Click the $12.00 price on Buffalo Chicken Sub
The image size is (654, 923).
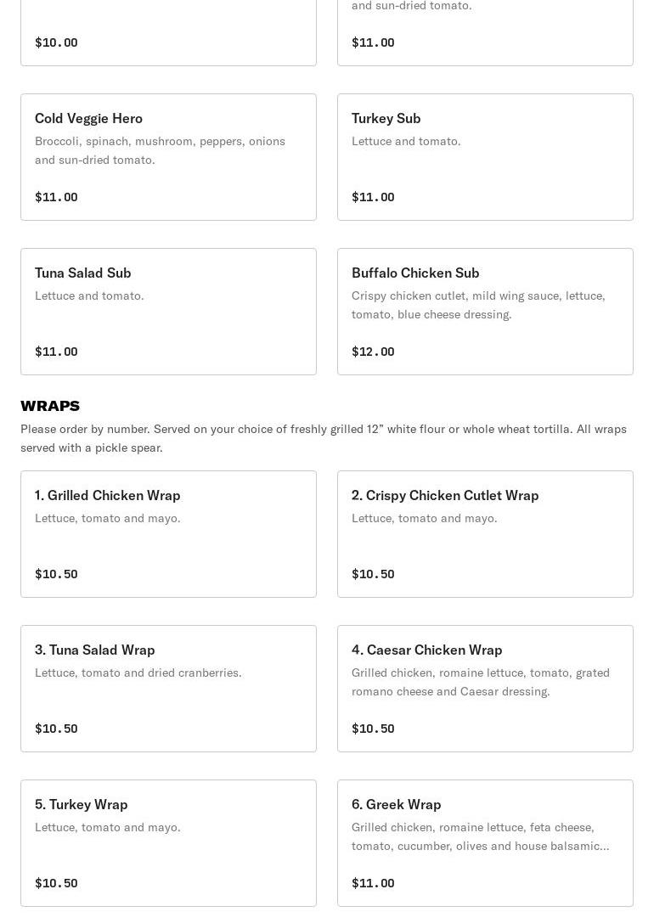click(x=373, y=352)
